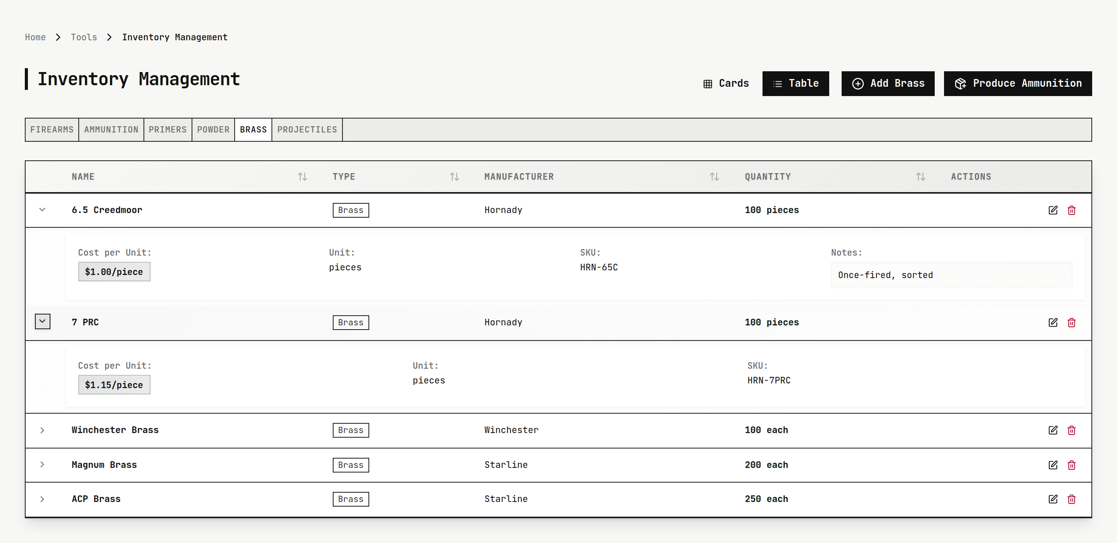Switch to Table view
The width and height of the screenshot is (1117, 543).
[795, 83]
